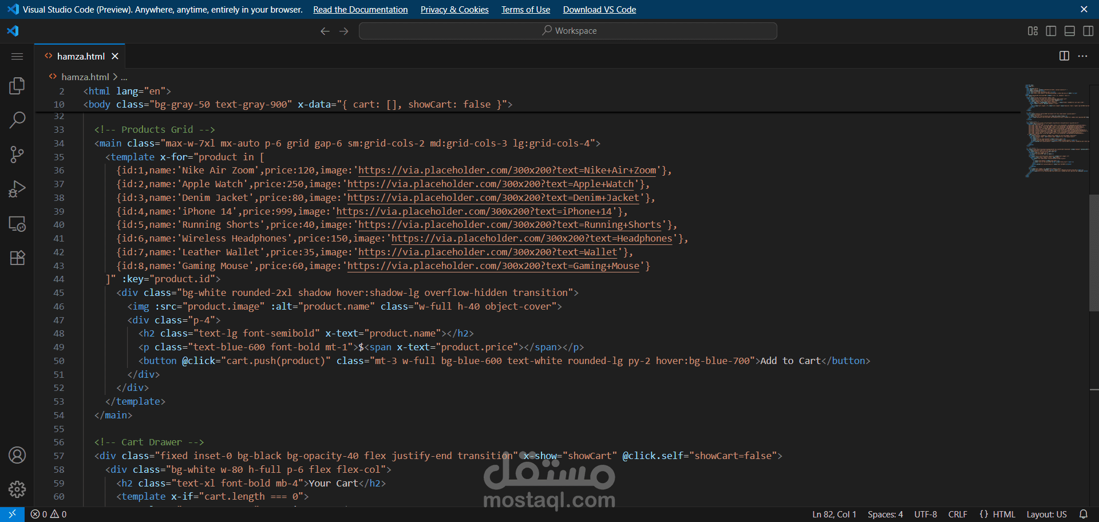Screen dimensions: 1099x522
Task: Change end of line sequence CRLF
Action: (958, 514)
